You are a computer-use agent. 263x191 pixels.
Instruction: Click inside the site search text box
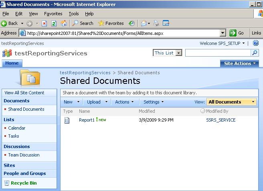(218, 53)
